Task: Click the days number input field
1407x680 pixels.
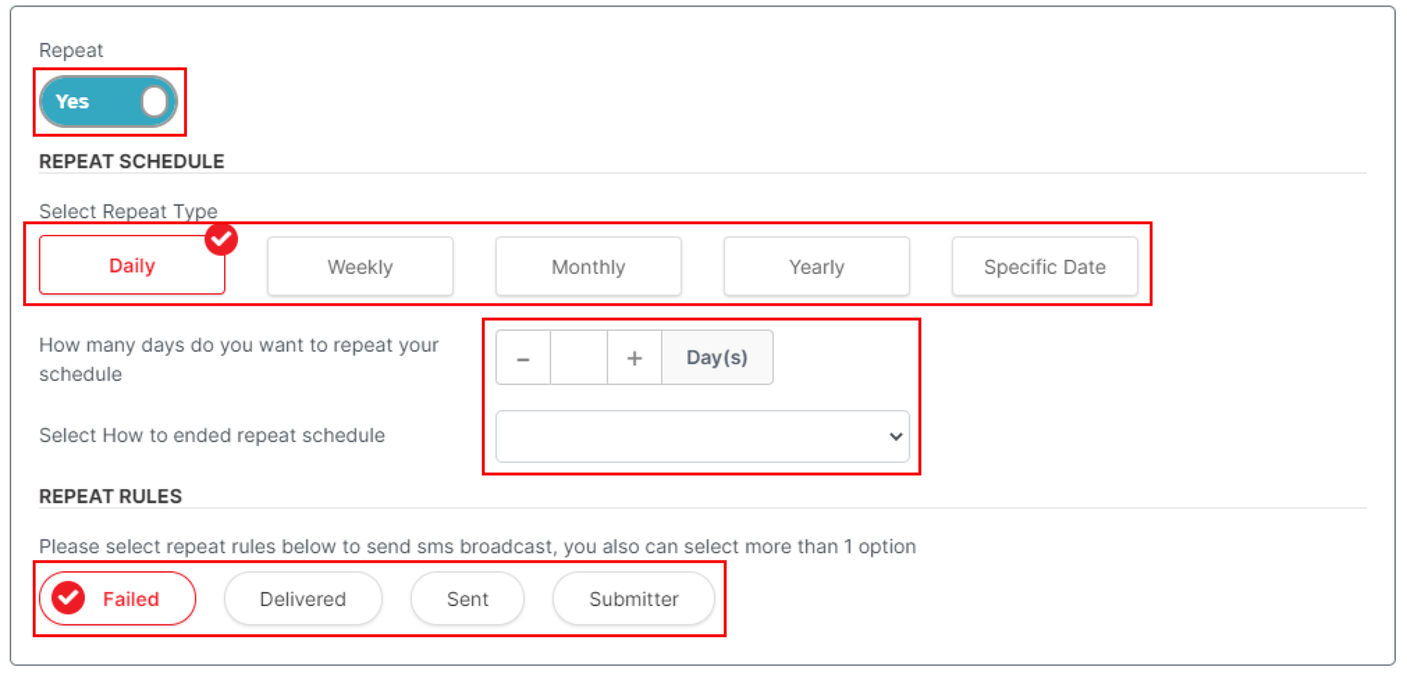Action: pyautogui.click(x=579, y=358)
